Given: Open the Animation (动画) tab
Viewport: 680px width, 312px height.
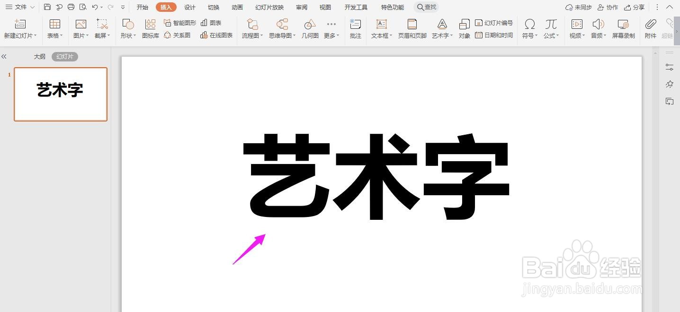Looking at the screenshot, I should coord(237,7).
